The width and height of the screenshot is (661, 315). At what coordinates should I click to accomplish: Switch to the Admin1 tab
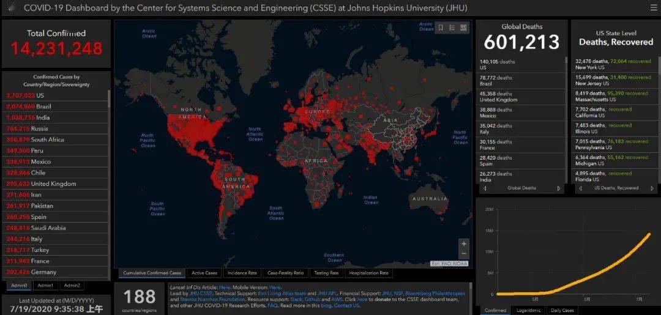pyautogui.click(x=45, y=285)
